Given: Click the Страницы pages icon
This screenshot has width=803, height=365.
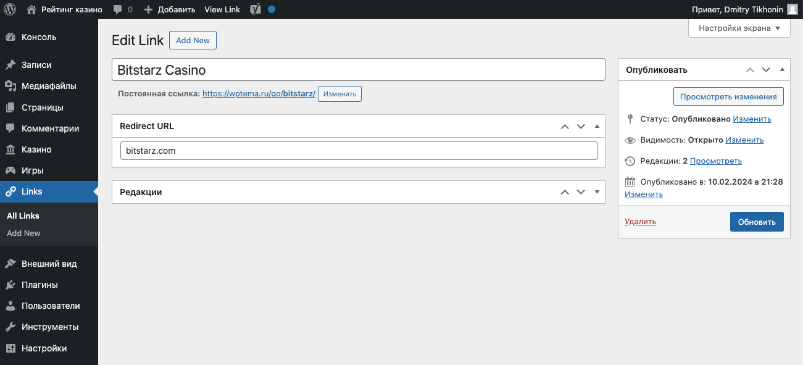Looking at the screenshot, I should coord(14,107).
